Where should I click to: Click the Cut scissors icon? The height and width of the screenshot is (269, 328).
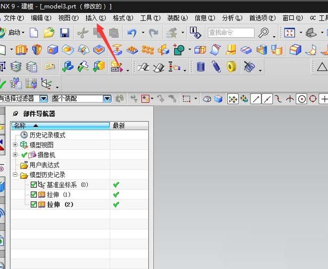(x=83, y=33)
